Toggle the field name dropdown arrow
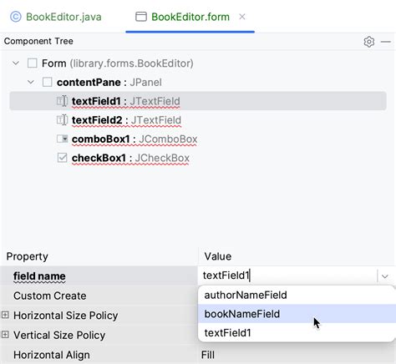This screenshot has height=364, width=396. [x=385, y=276]
